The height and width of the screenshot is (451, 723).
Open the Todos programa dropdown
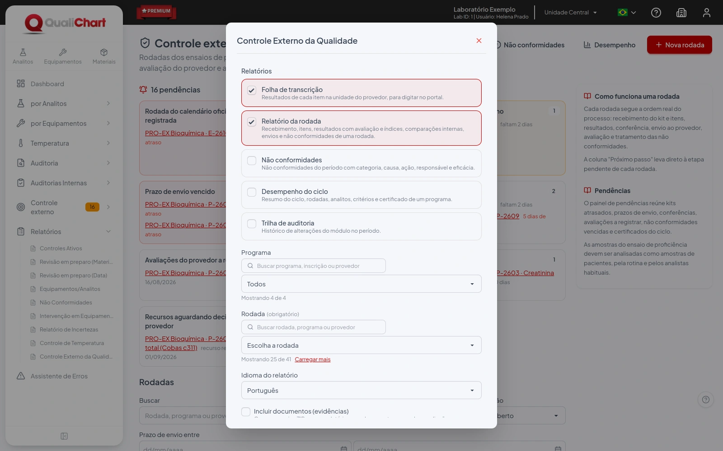pos(361,284)
